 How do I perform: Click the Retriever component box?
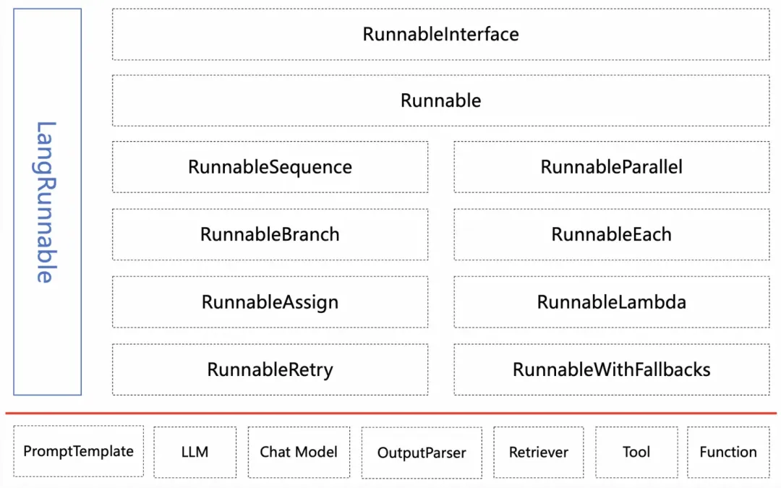click(x=539, y=452)
